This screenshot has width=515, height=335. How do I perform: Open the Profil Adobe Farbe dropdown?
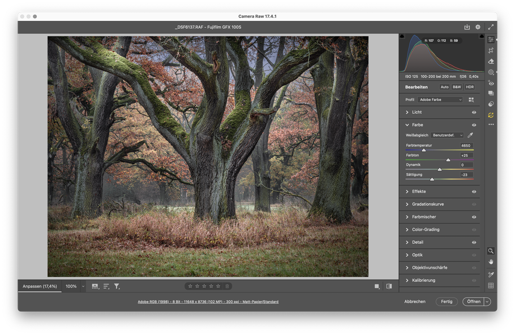point(440,100)
